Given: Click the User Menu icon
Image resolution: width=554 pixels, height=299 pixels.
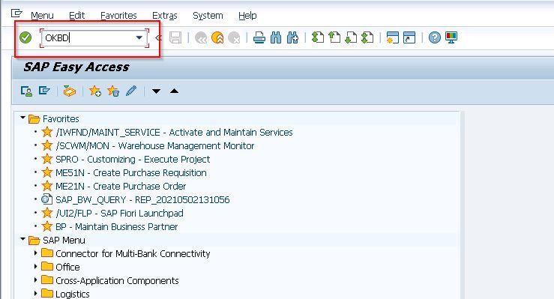Looking at the screenshot, I should [x=26, y=91].
